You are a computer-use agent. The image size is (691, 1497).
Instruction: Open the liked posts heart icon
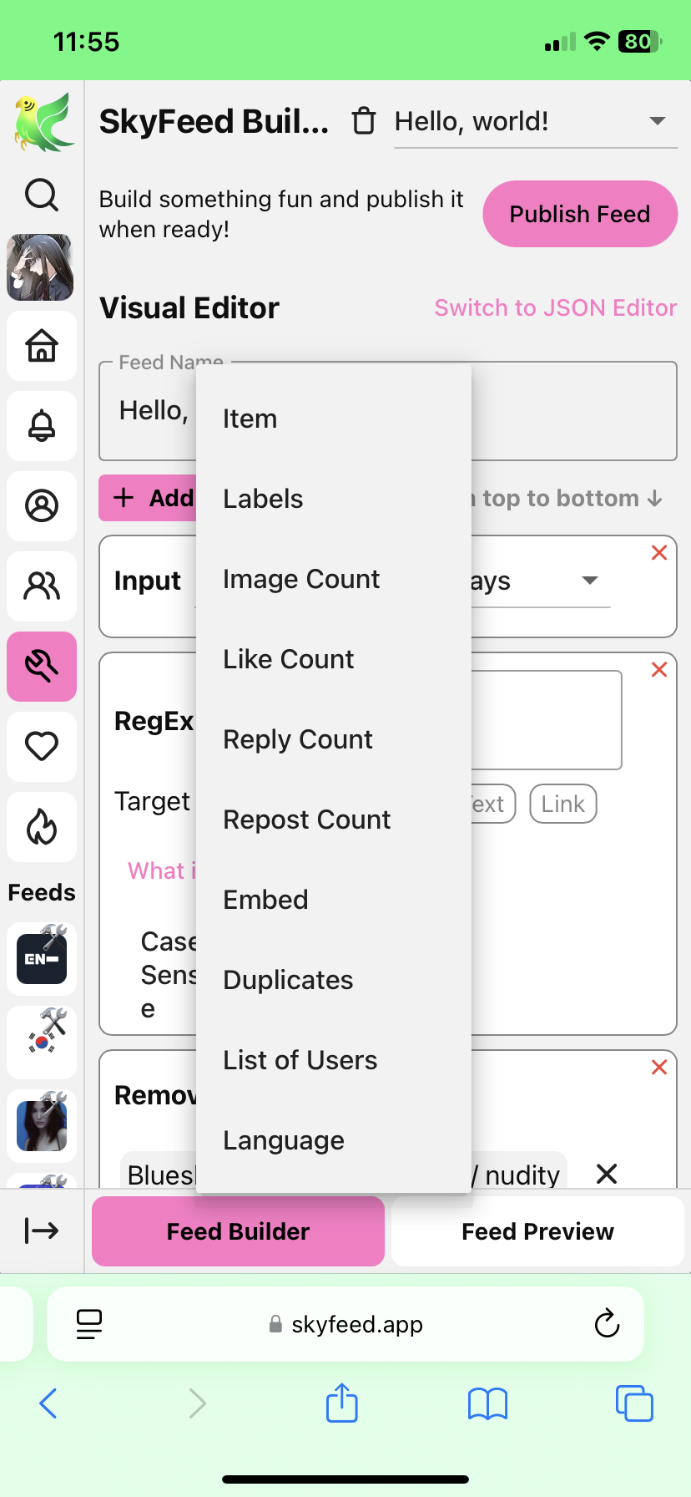click(x=42, y=746)
